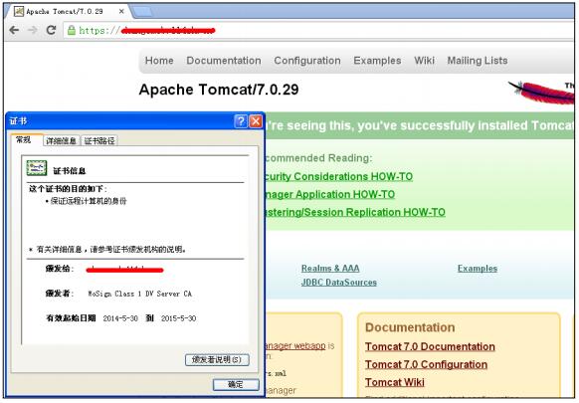Image resolution: width=579 pixels, height=403 pixels.
Task: Click the browser forward arrow
Action: [33, 30]
